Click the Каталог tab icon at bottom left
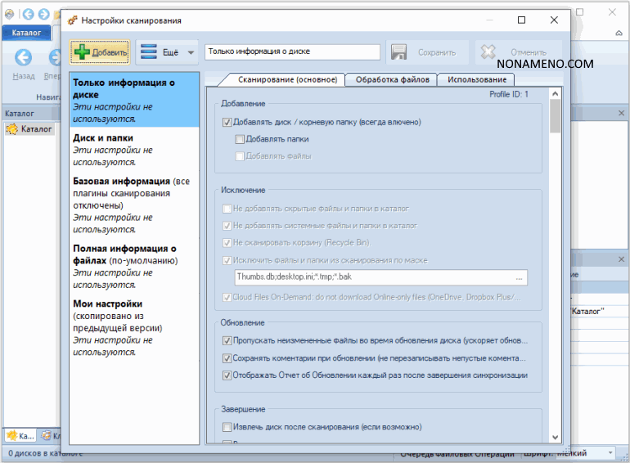630x463 pixels. pyautogui.click(x=11, y=435)
